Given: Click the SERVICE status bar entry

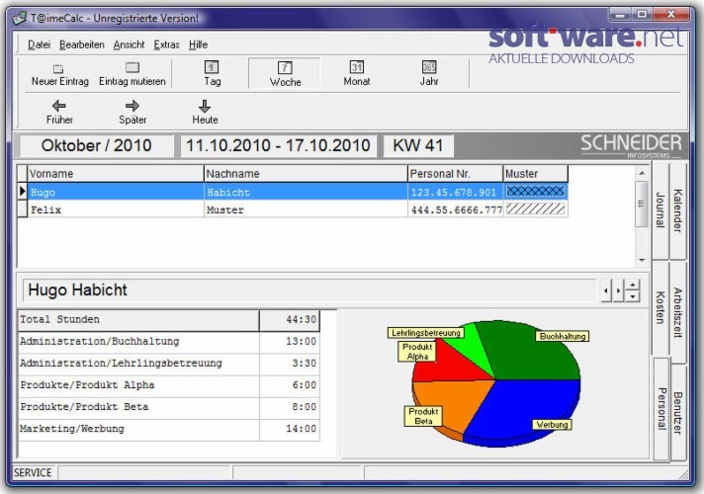Looking at the screenshot, I should (33, 473).
